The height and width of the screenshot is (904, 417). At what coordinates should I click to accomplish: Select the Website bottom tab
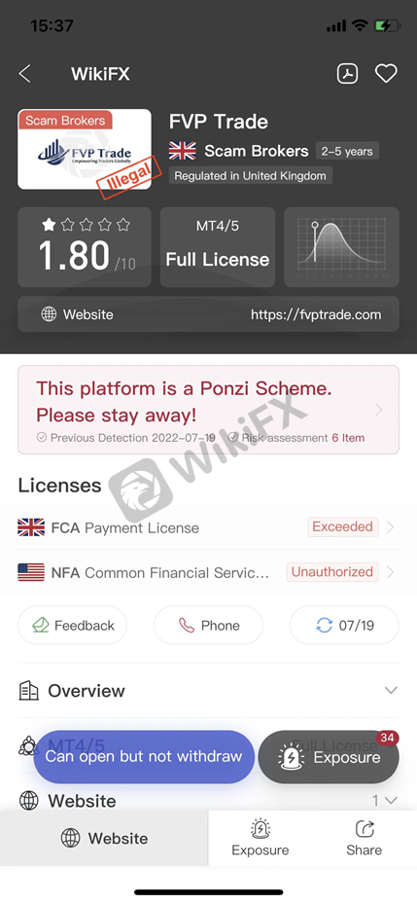(104, 838)
